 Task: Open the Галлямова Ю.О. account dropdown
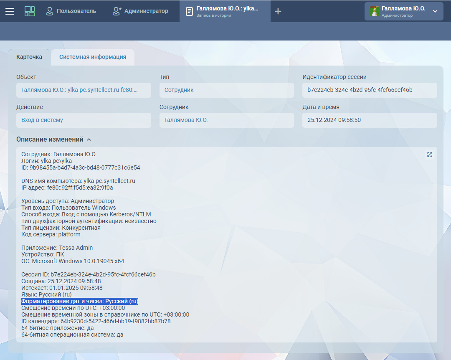(x=435, y=11)
